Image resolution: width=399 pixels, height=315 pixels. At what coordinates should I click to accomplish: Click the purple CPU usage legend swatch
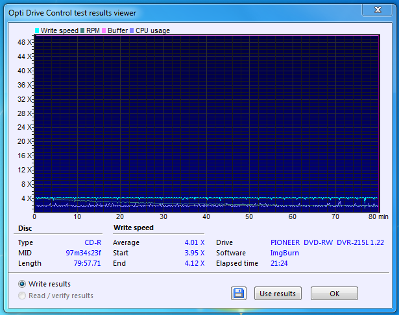pos(132,30)
